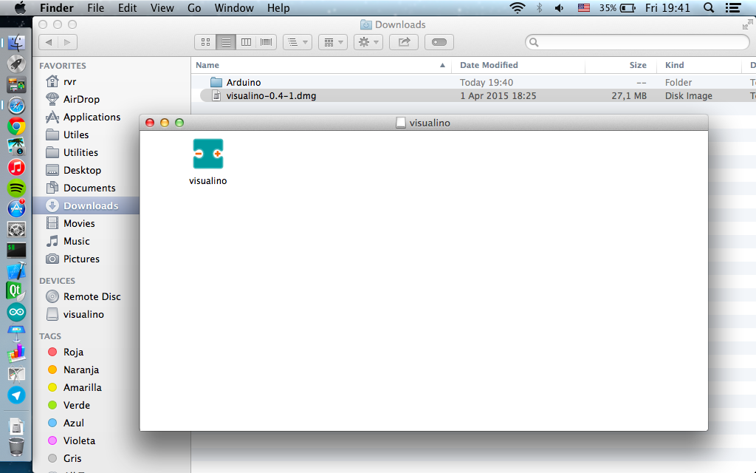Open the View menu
756x473 pixels.
162,7
